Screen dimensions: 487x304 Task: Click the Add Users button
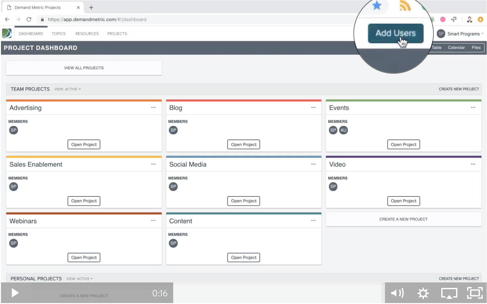pyautogui.click(x=396, y=33)
